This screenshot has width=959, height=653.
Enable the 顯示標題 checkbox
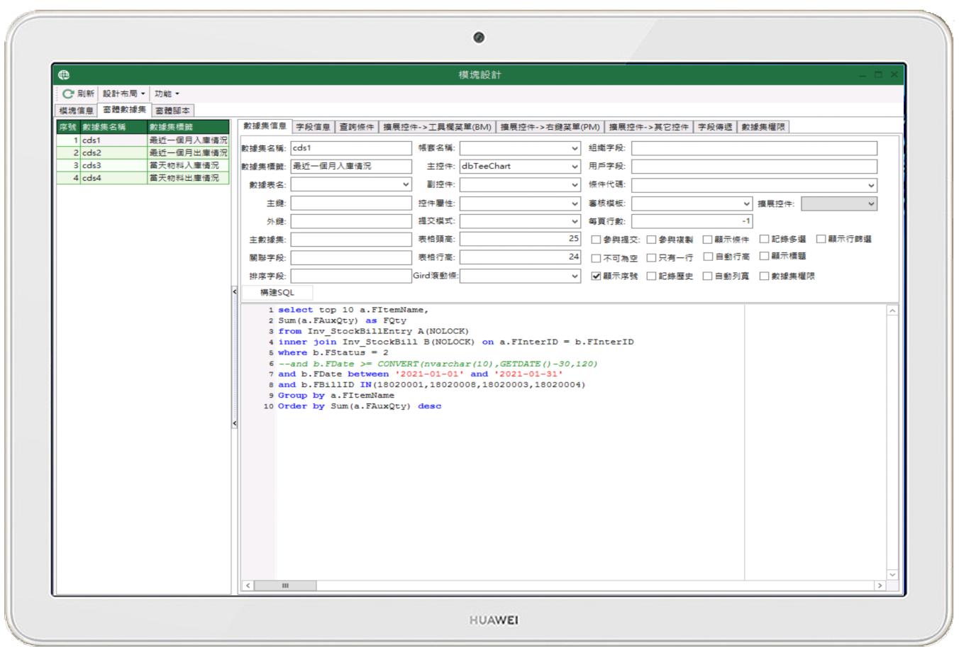tap(764, 256)
